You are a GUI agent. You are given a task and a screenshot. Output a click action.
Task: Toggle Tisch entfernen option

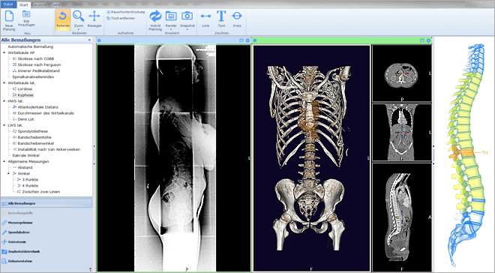click(121, 18)
